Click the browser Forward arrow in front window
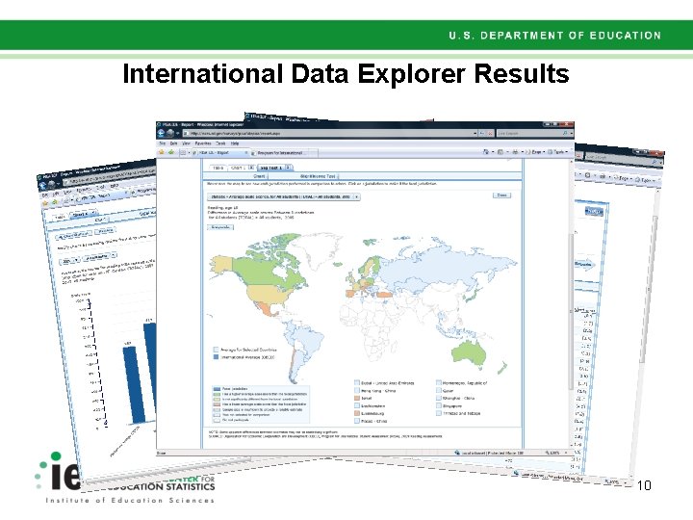 pyautogui.click(x=169, y=133)
